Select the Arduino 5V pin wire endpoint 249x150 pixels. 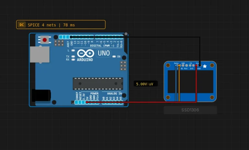pos(87,102)
